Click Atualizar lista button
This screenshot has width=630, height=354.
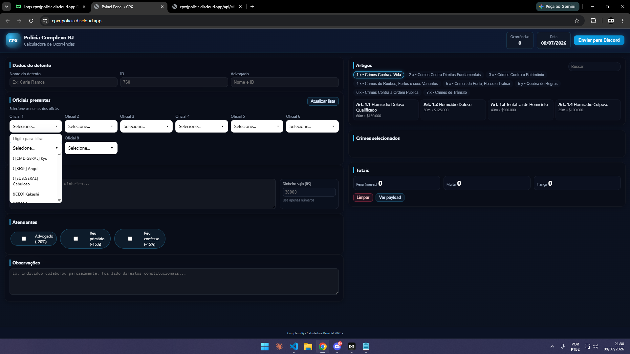pyautogui.click(x=323, y=101)
